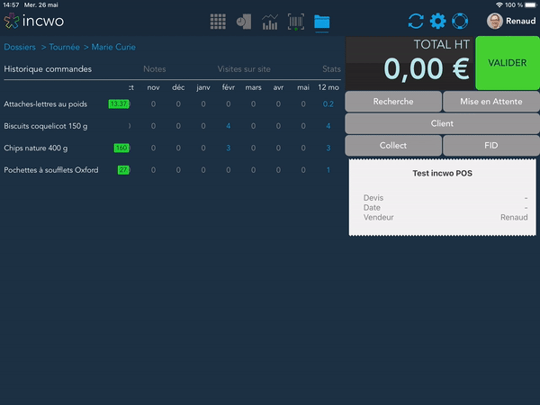Go back to Dossiers breadcrumb
This screenshot has height=405, width=540.
tap(20, 47)
